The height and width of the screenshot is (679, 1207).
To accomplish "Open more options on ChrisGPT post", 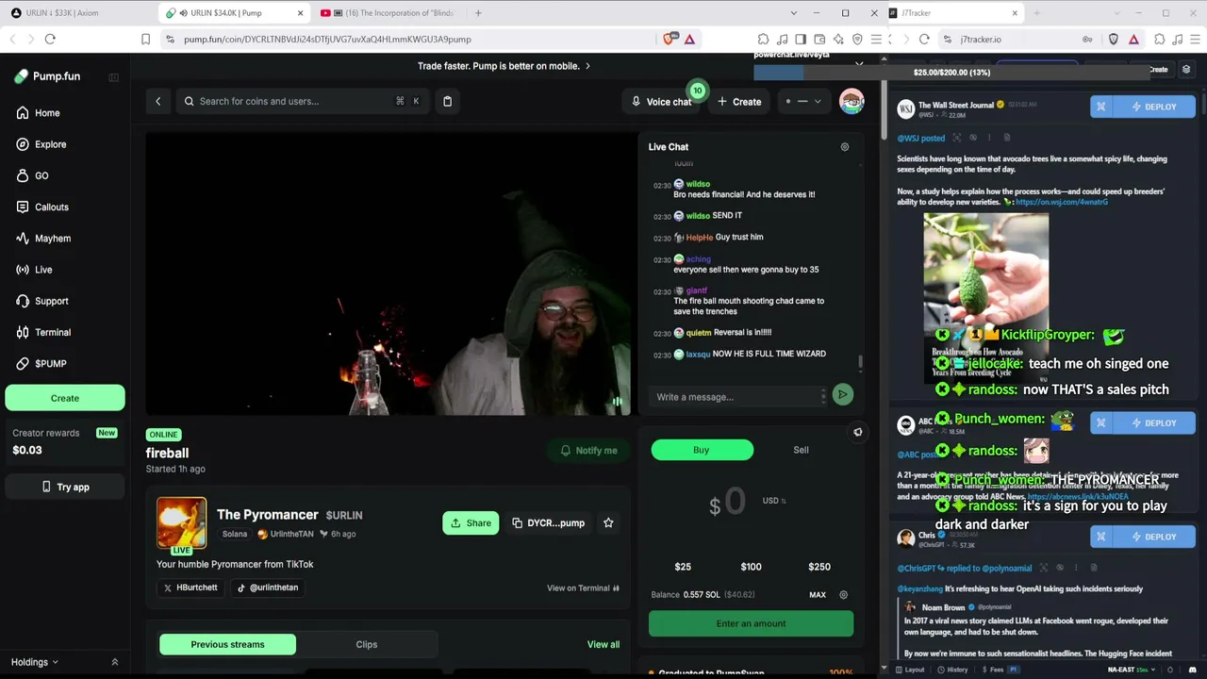I will click(1076, 568).
